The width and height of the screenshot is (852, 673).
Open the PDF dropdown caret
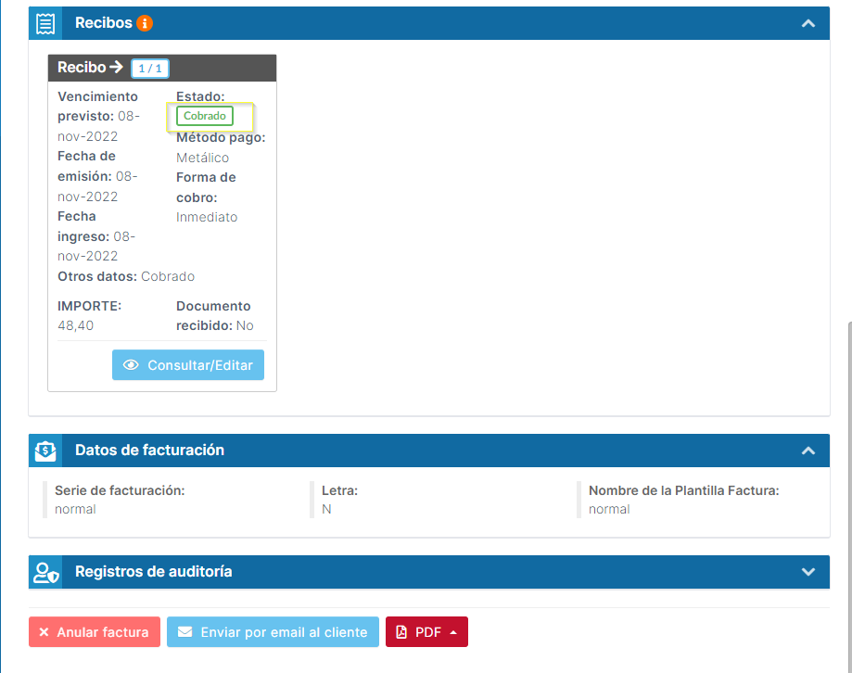453,632
